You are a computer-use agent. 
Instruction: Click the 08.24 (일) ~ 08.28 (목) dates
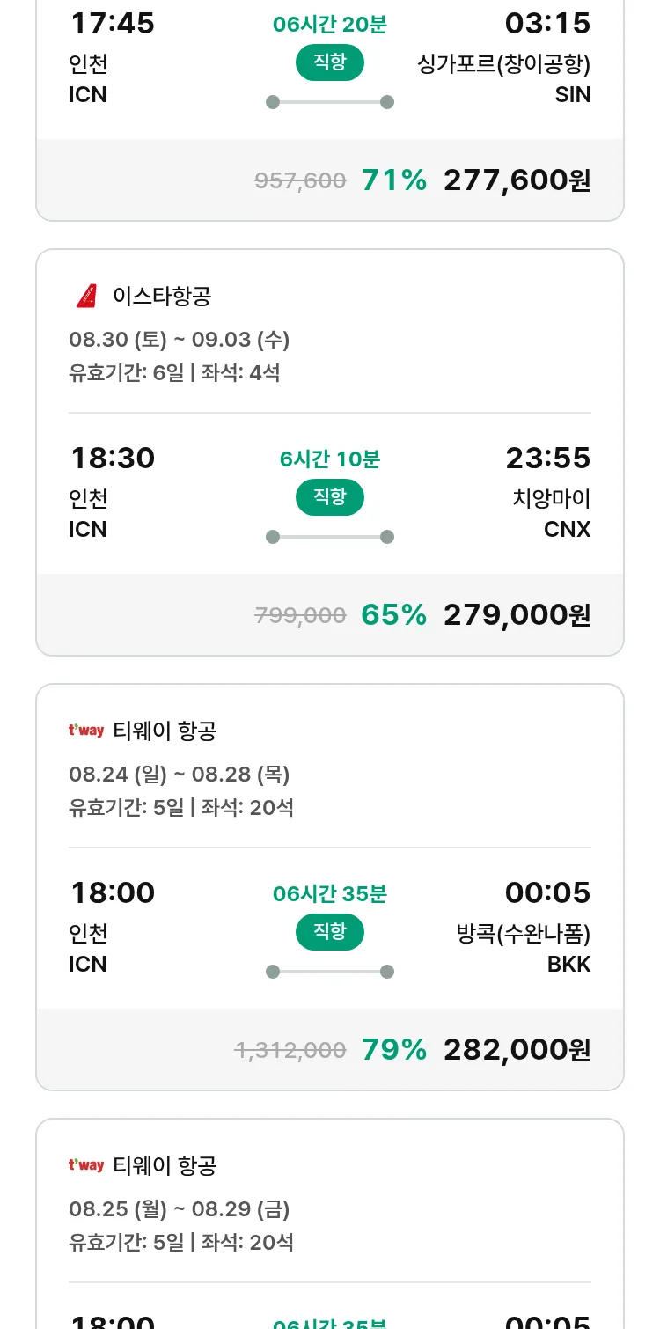click(x=180, y=775)
